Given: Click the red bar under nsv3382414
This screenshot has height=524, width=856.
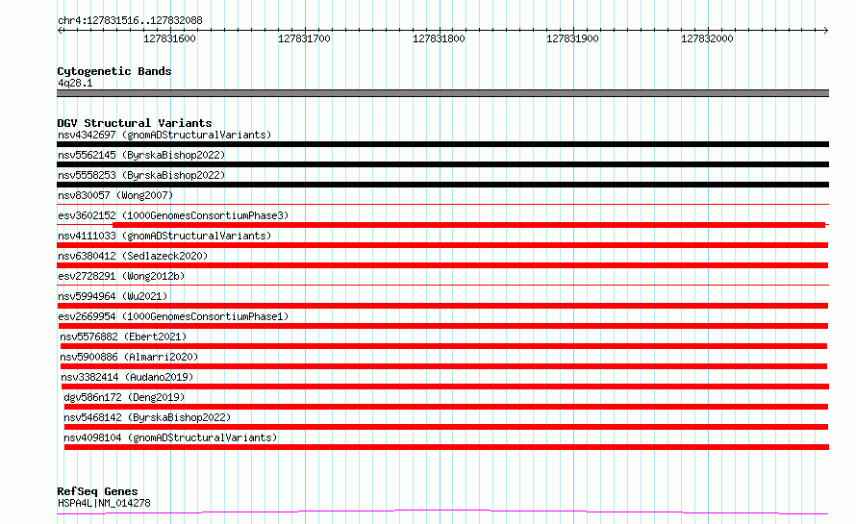Looking at the screenshot, I should coord(445,387).
